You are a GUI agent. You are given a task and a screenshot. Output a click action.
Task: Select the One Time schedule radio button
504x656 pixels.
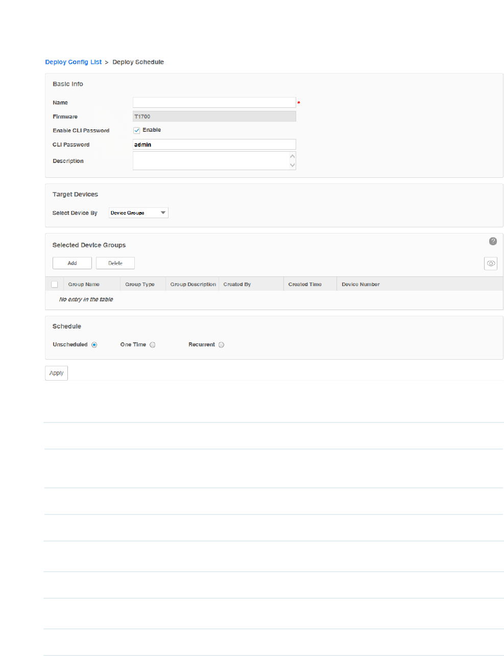coord(153,345)
